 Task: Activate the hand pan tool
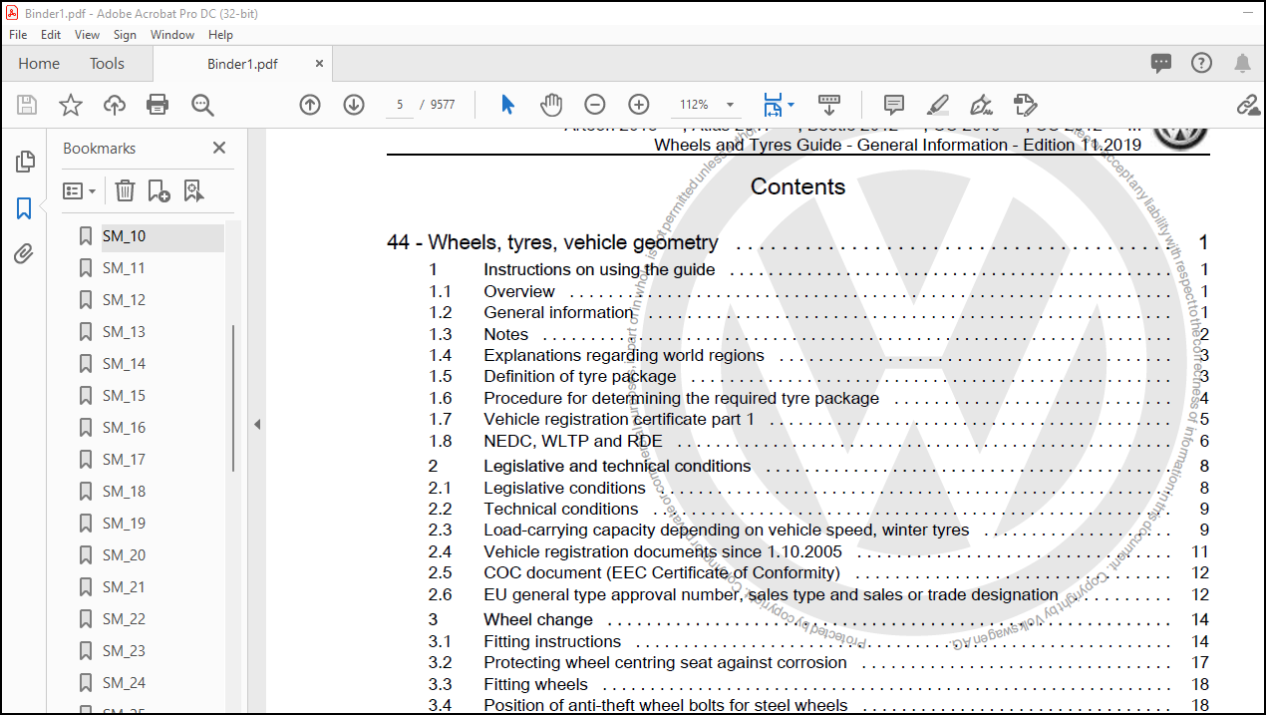[x=551, y=105]
